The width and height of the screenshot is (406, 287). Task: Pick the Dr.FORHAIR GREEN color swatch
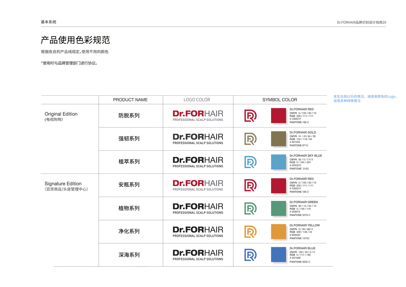point(278,208)
